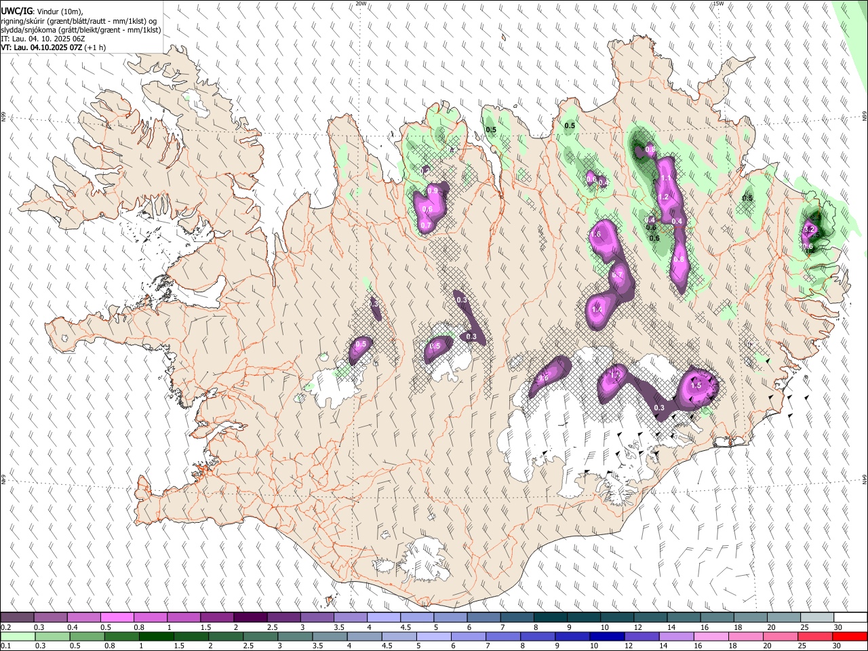The width and height of the screenshot is (868, 651).
Task: Pick the white swatch after 30 in snow legend
Action: pos(850,618)
